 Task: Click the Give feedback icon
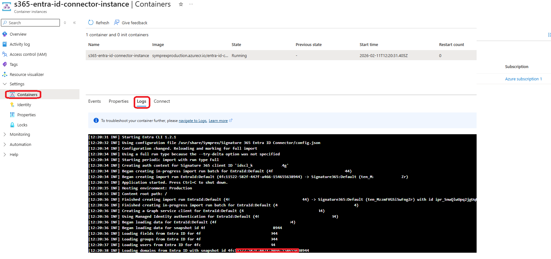click(x=117, y=22)
